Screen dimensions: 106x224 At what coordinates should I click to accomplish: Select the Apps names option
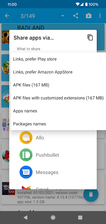pos(58,111)
